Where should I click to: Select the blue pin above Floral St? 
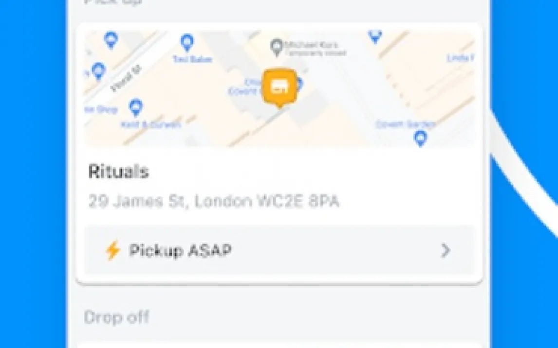(111, 39)
